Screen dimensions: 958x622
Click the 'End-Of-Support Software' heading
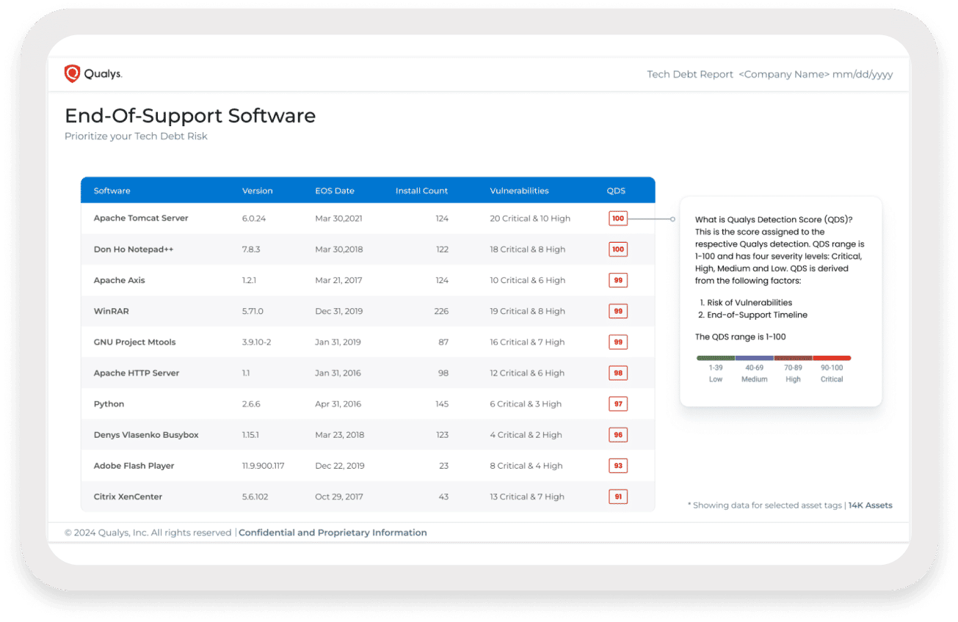point(190,116)
